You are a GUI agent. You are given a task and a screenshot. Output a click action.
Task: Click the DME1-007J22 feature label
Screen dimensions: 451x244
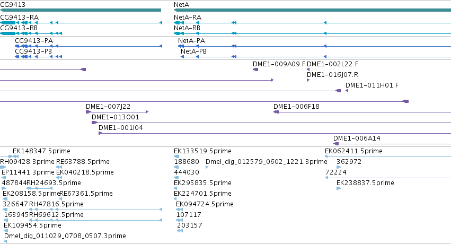click(108, 107)
